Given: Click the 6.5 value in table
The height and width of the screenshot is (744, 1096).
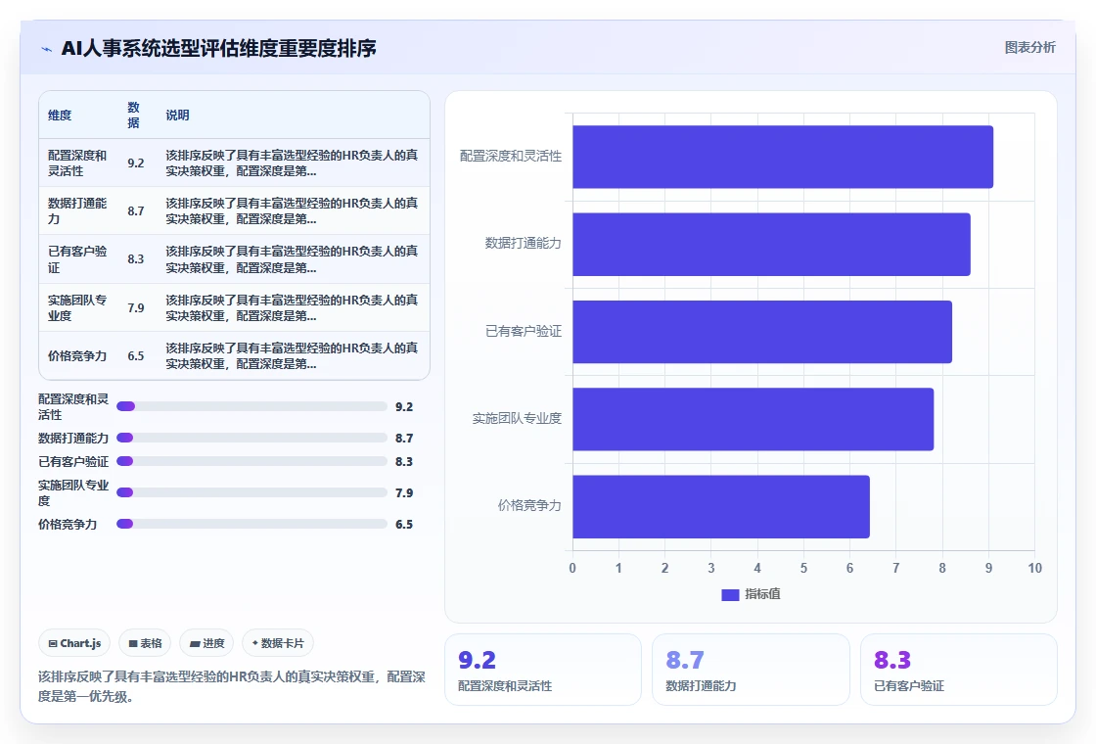Looking at the screenshot, I should click(136, 355).
